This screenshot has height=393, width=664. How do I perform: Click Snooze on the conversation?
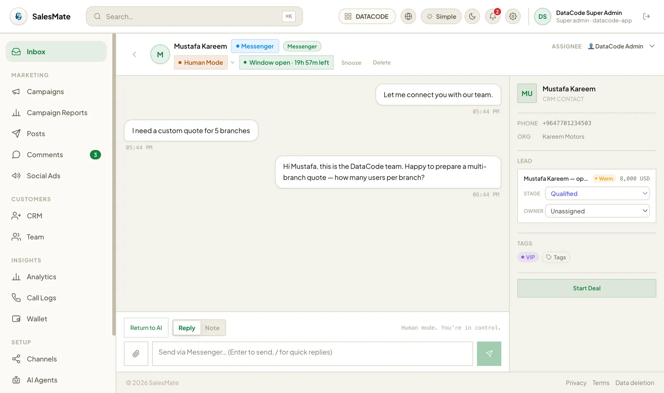point(351,63)
